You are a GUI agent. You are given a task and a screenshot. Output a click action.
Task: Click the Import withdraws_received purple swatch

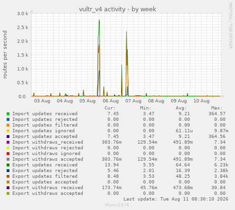coord(8,142)
